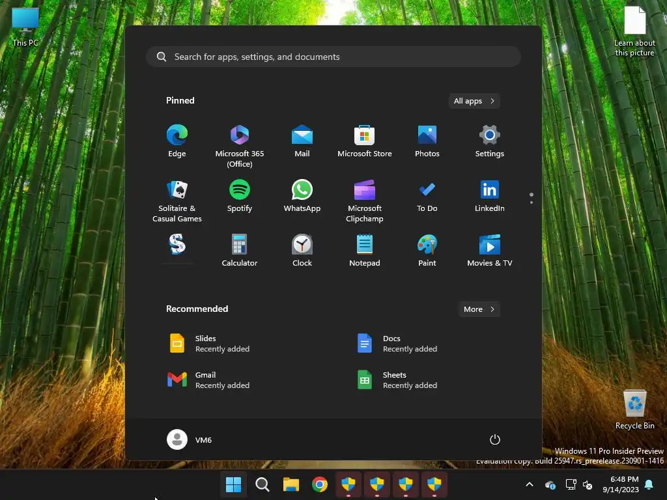Open Microsoft Clipchamp
Image resolution: width=667 pixels, height=500 pixels.
[365, 201]
